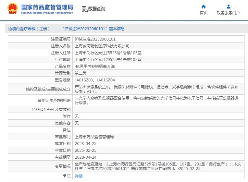This screenshot has width=248, height=182.
Task: Click the 附件 value 无
Action: tap(77, 116)
